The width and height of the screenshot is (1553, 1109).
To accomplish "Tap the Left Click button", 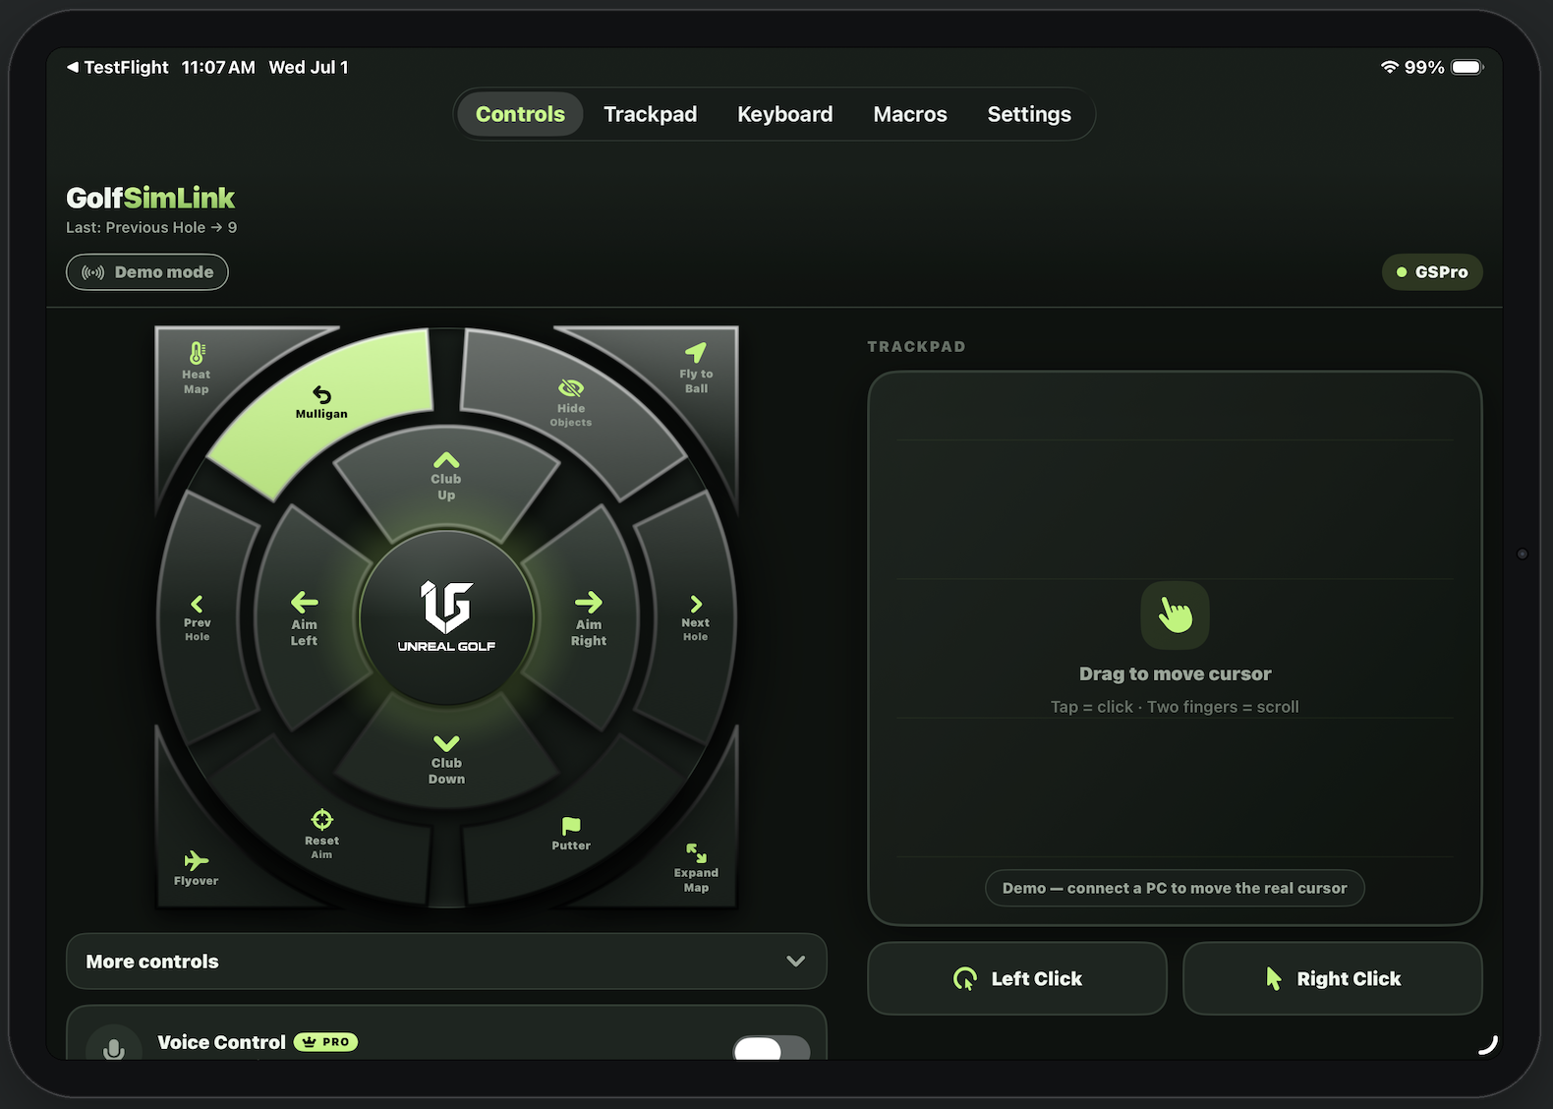I will point(1017,978).
